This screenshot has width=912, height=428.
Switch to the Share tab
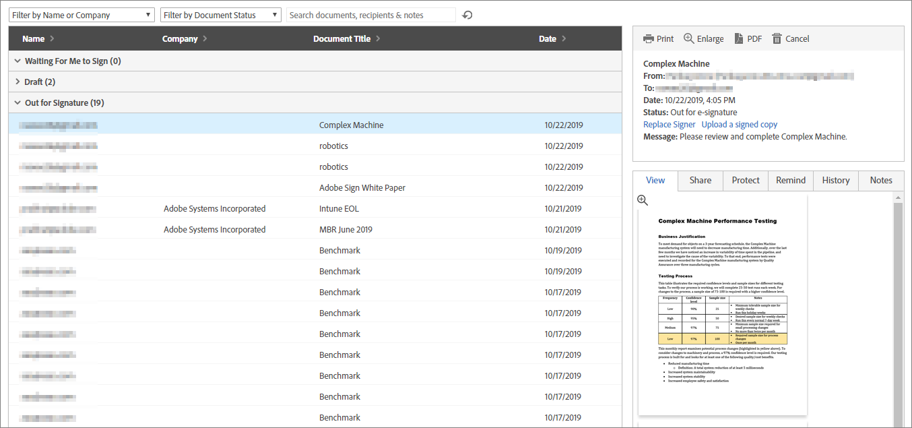point(700,180)
